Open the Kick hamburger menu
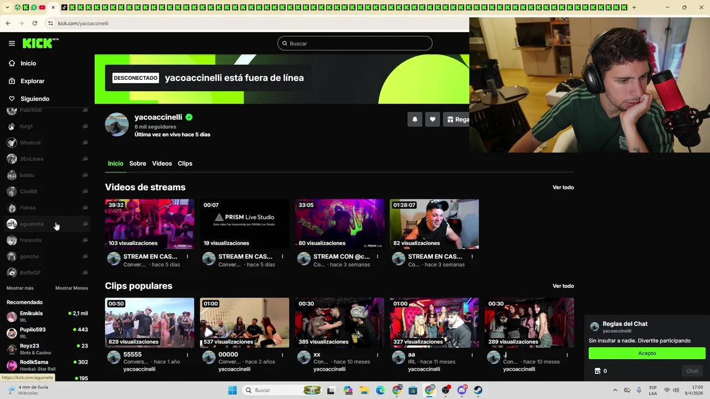The height and width of the screenshot is (399, 710). pos(12,43)
